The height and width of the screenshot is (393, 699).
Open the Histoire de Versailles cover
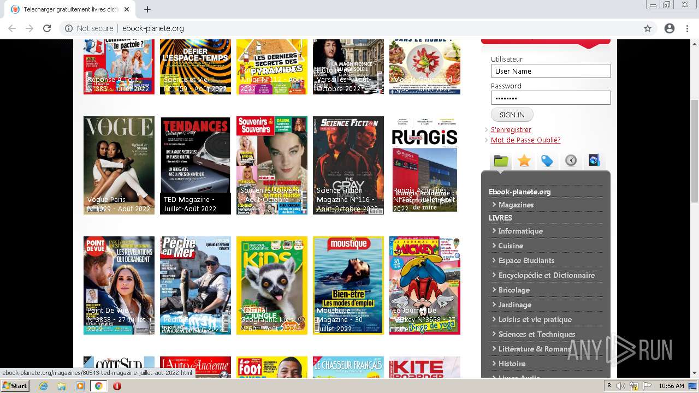[x=348, y=67]
